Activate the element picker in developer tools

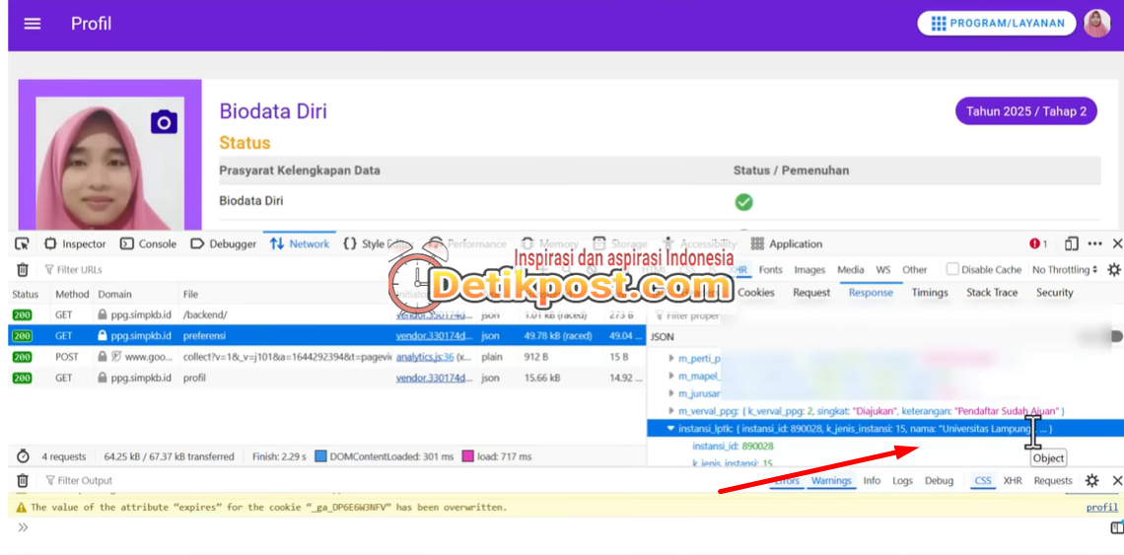(22, 243)
